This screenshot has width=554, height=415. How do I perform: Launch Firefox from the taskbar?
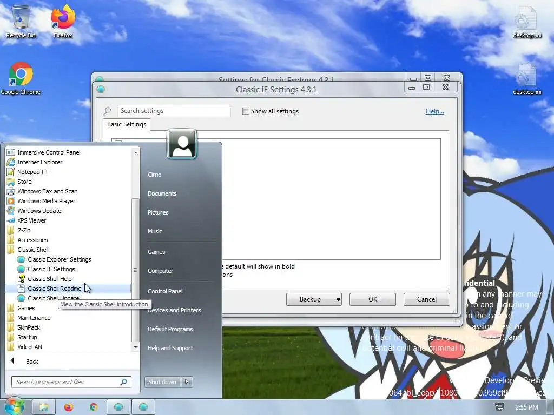click(69, 407)
